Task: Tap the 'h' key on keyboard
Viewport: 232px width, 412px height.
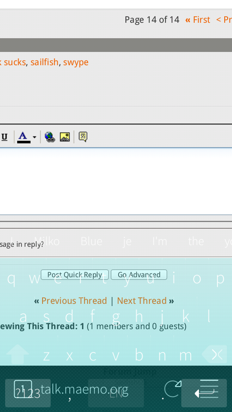Action: [x=139, y=317]
